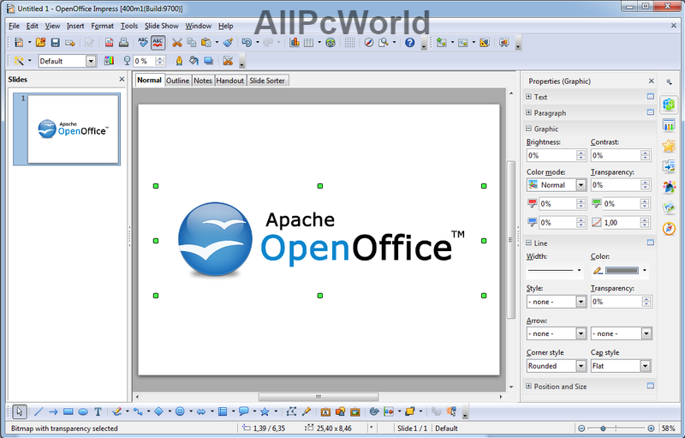Open the File menu
The height and width of the screenshot is (438, 685).
(x=14, y=26)
